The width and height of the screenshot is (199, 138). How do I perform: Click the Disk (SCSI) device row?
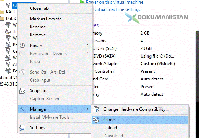105,48
